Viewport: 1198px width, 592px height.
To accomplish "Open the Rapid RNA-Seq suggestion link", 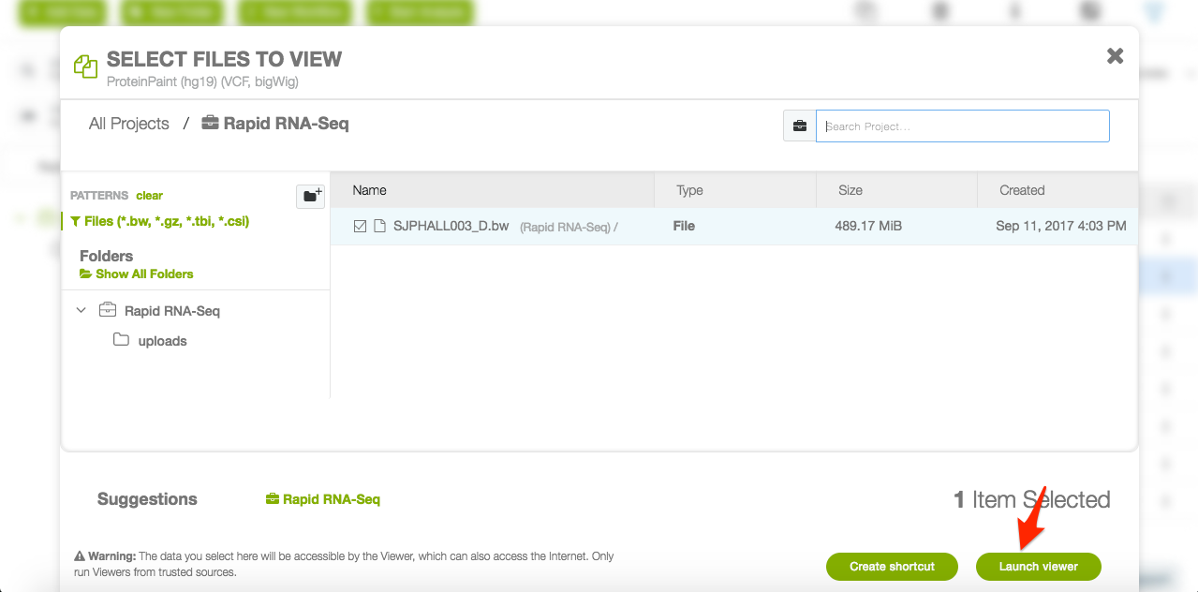I will click(323, 499).
